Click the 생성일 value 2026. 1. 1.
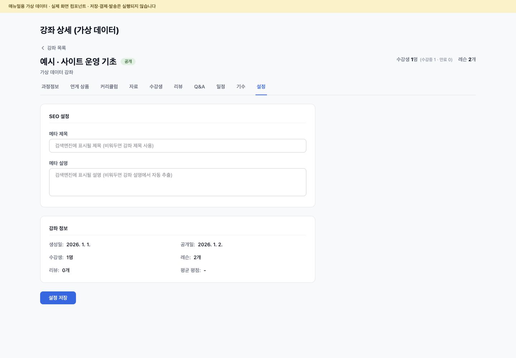 click(x=78, y=245)
